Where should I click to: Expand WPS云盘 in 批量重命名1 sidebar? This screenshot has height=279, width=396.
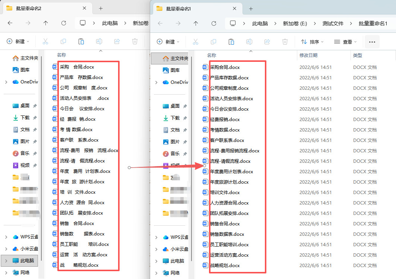[x=156, y=237]
